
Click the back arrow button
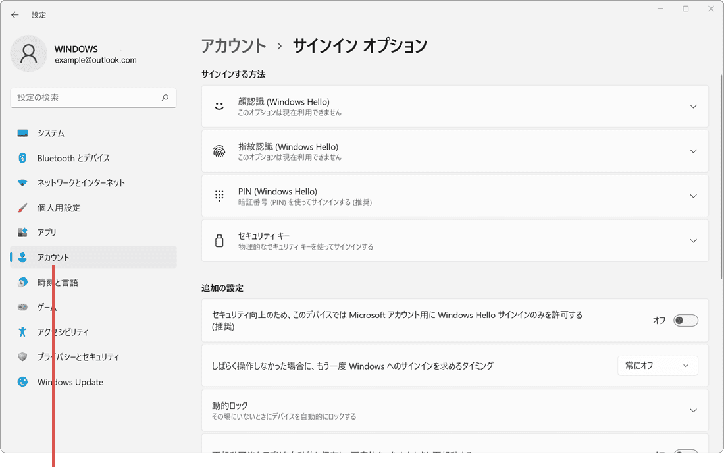(x=14, y=14)
